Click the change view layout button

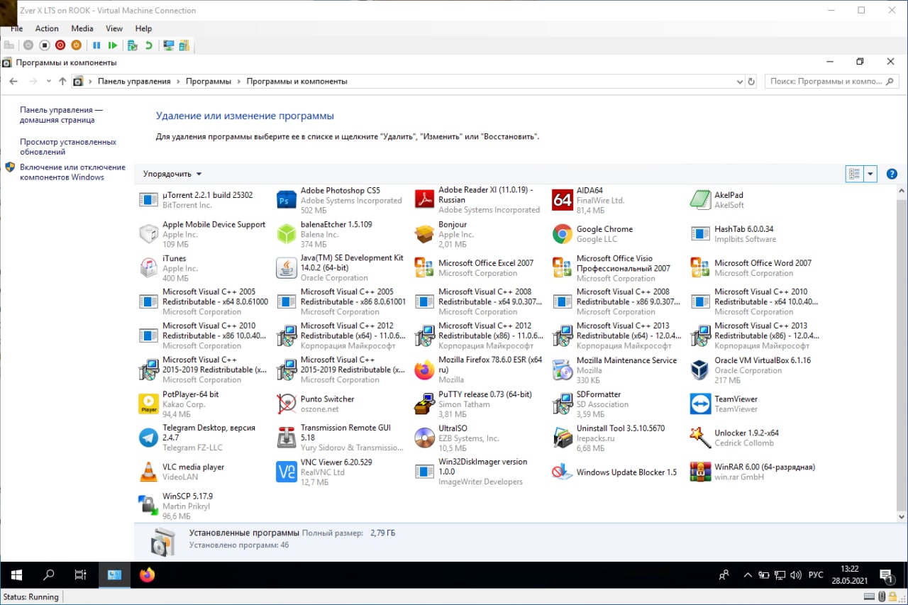click(x=854, y=174)
